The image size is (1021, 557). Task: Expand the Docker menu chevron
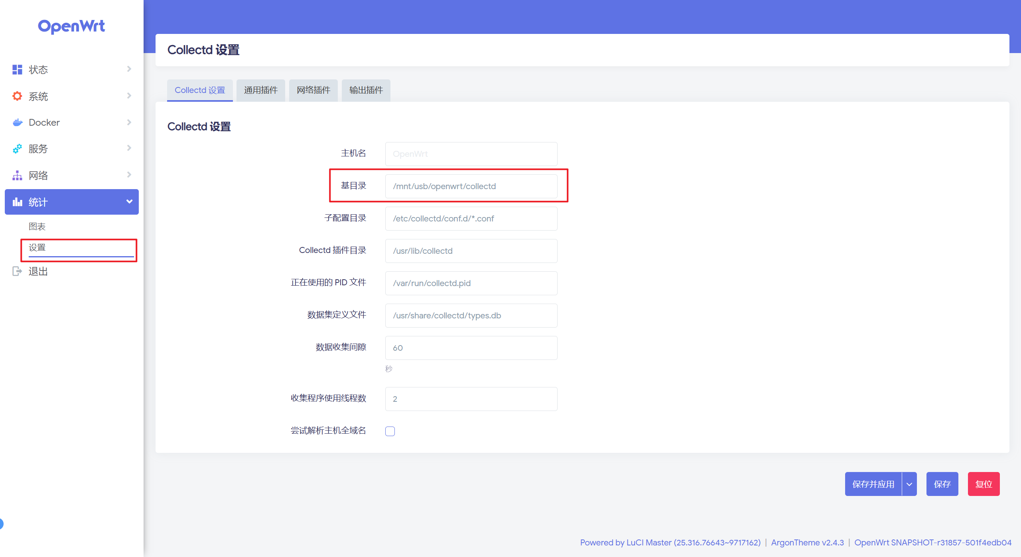point(129,122)
